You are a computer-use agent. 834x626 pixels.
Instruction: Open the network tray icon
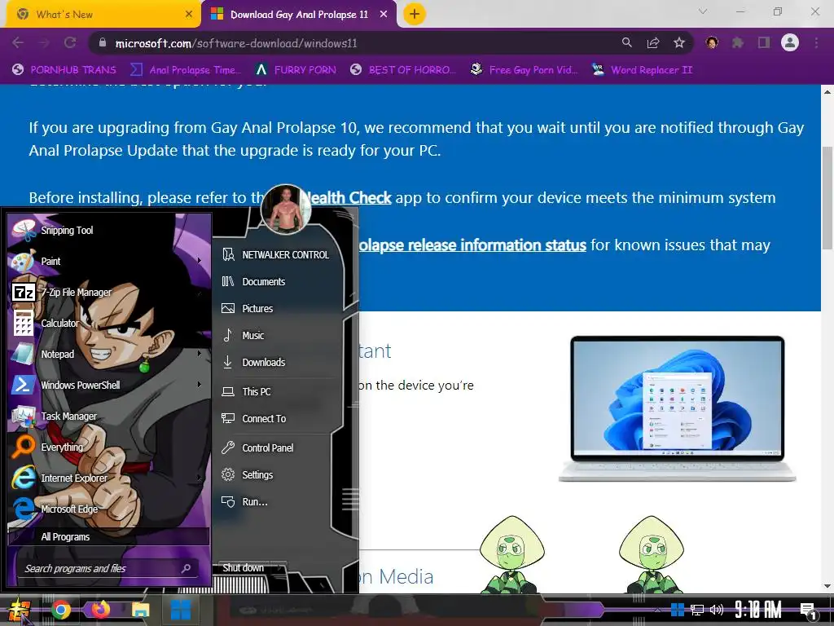697,610
